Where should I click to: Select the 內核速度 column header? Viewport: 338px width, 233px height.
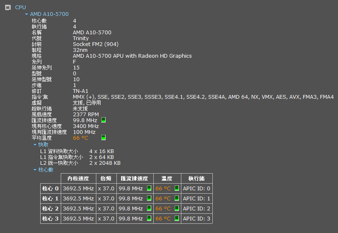click(78, 179)
